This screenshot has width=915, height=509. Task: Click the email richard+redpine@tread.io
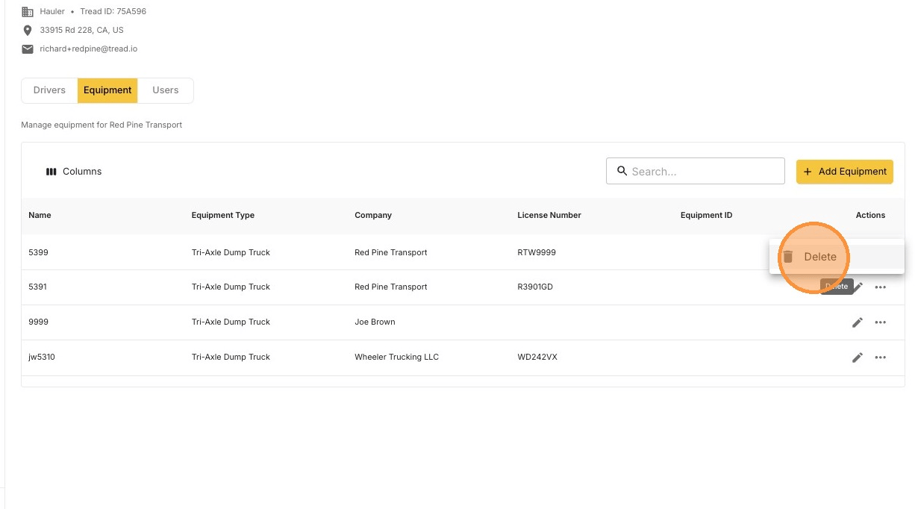89,49
